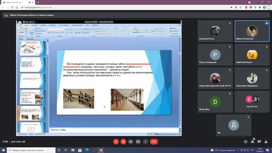Screen dimensions: 272x153
Task: Click Cortana circle on taskbar
Action: click(x=59, y=150)
